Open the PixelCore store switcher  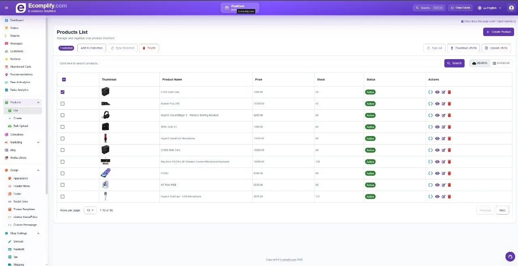point(240,8)
